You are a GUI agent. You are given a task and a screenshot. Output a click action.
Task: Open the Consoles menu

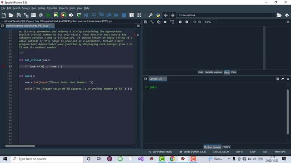tap(52, 8)
